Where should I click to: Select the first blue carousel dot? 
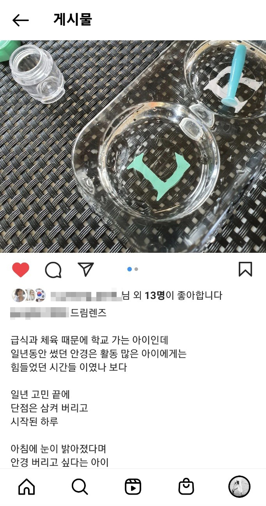tap(129, 269)
